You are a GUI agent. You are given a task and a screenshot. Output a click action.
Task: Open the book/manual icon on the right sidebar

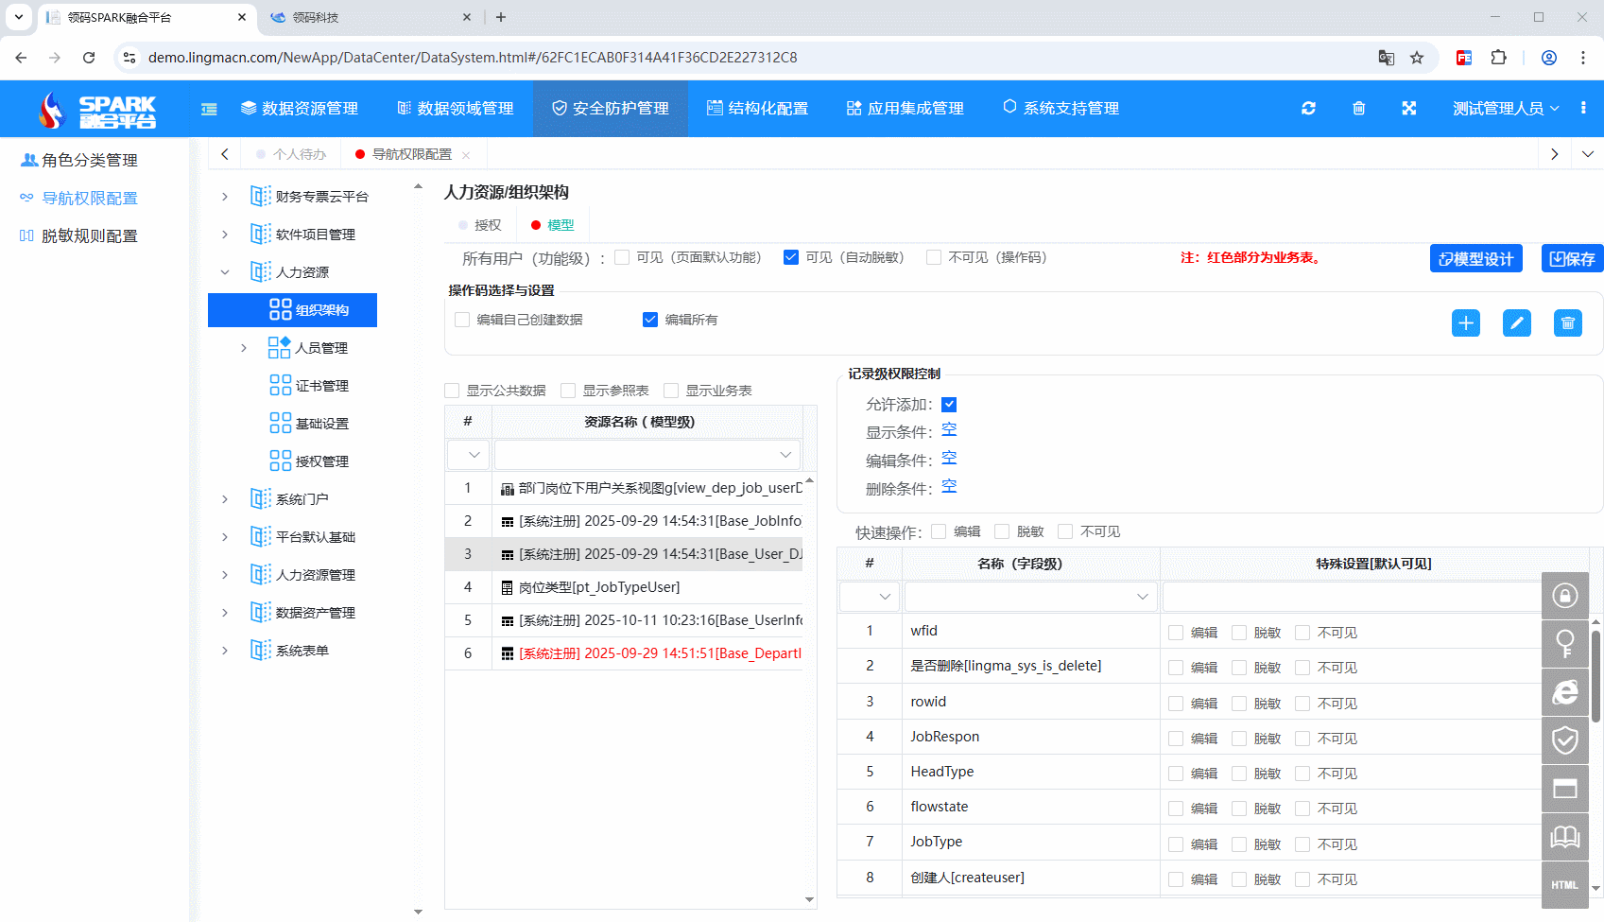(x=1564, y=837)
